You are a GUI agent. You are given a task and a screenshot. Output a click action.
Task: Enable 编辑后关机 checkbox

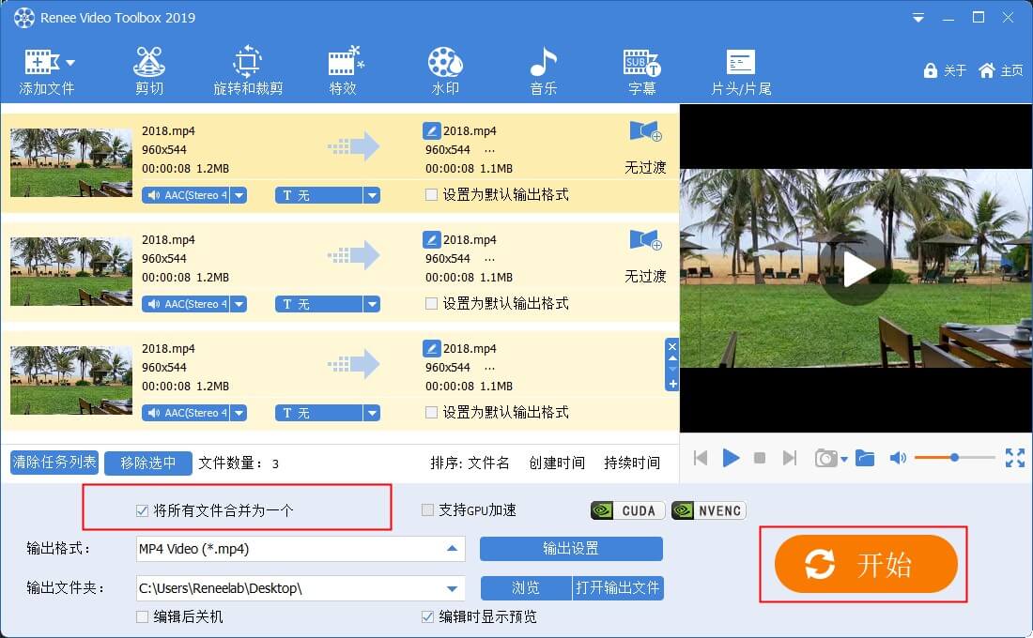(x=142, y=617)
